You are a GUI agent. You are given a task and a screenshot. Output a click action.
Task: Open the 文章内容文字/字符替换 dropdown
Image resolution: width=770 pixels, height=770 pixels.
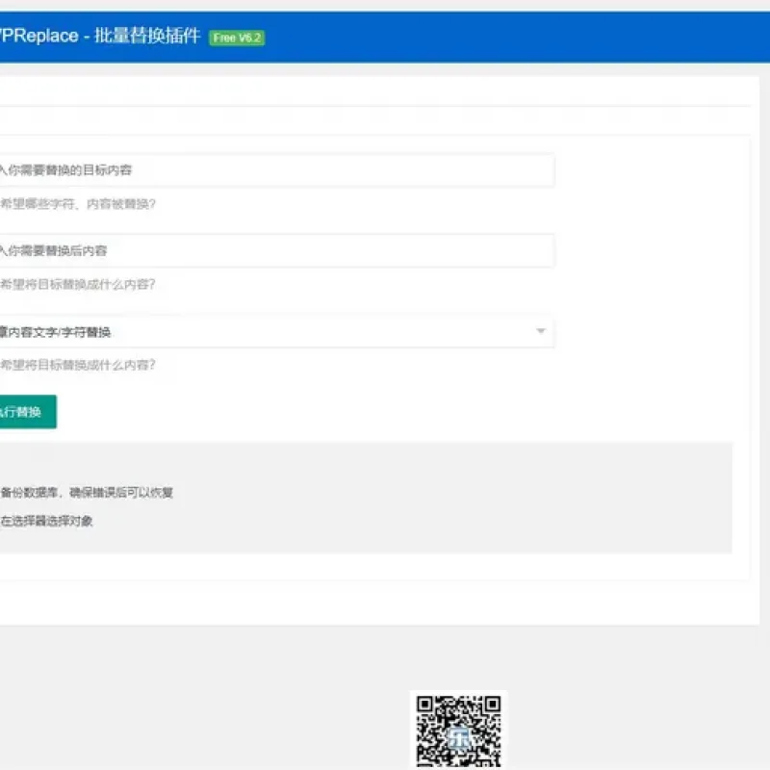[x=277, y=332]
